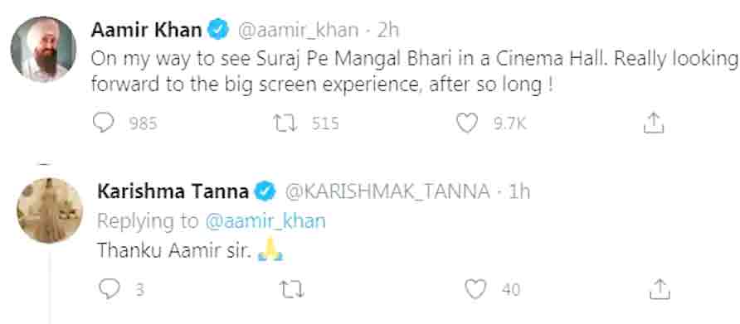
Task: Reply to Karishma Tanna's tweet
Action: click(x=110, y=288)
